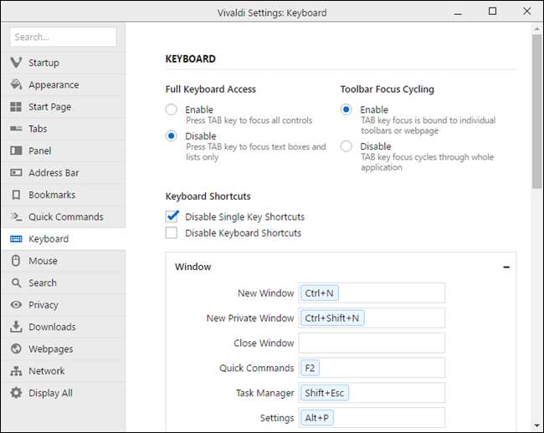Click the Appearance paint icon
Screen dimensions: 544x433
point(16,84)
